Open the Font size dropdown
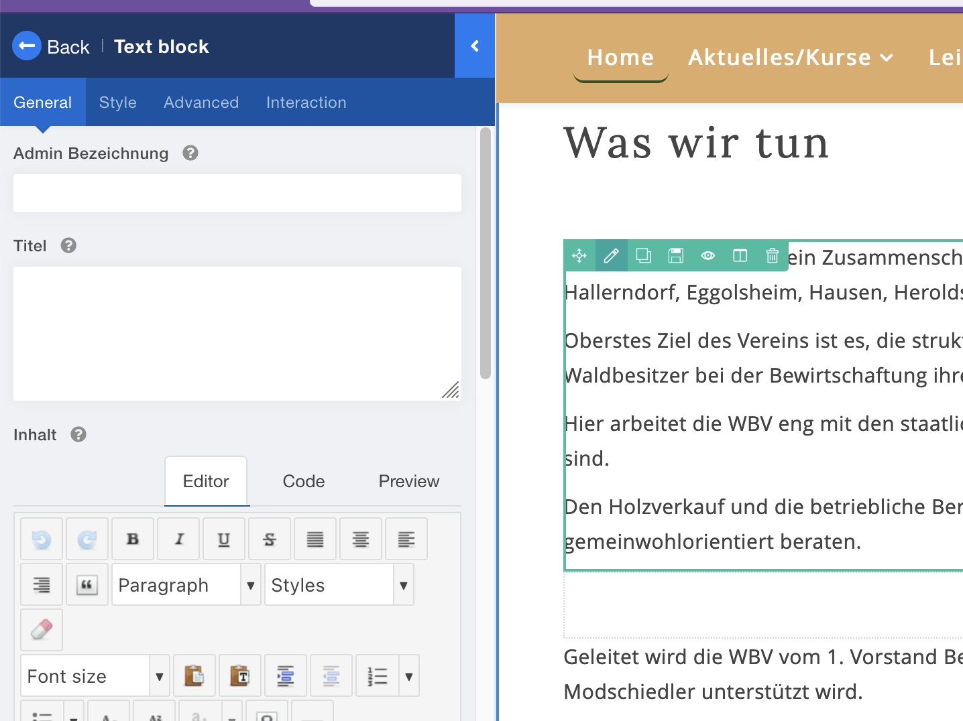This screenshot has width=963, height=721. pyautogui.click(x=95, y=676)
